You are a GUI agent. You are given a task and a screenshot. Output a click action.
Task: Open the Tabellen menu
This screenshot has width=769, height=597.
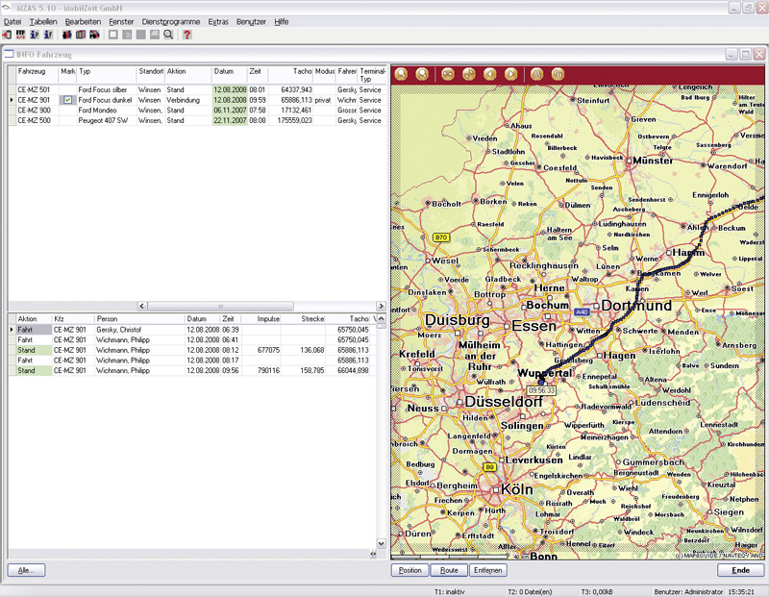[x=43, y=21]
